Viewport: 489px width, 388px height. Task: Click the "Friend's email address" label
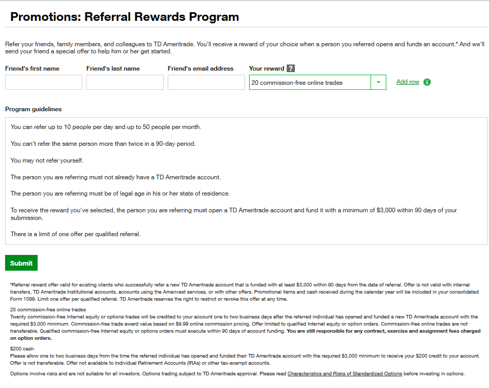[x=200, y=69]
